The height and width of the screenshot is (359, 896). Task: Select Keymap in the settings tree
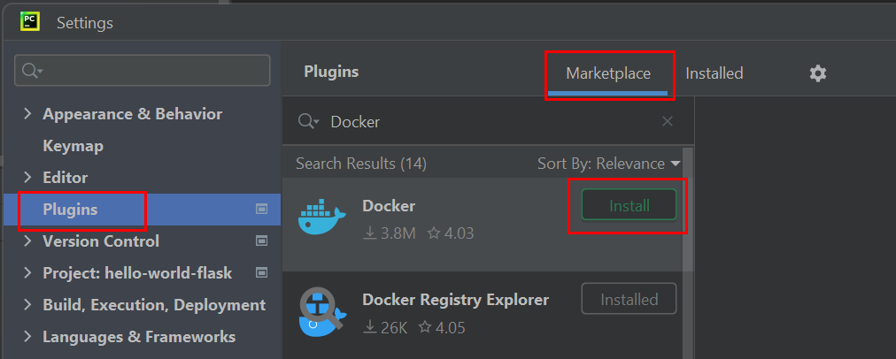tap(73, 146)
